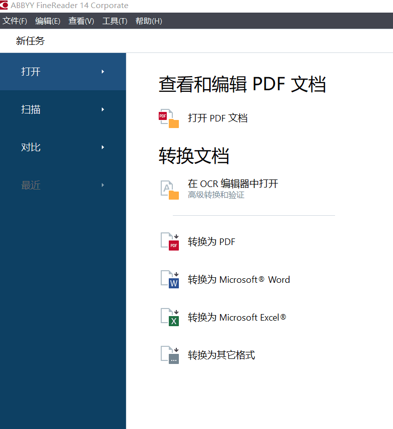Screen dimensions: 393x429
Task: Select 打开 in the sidebar
Action: coord(63,72)
